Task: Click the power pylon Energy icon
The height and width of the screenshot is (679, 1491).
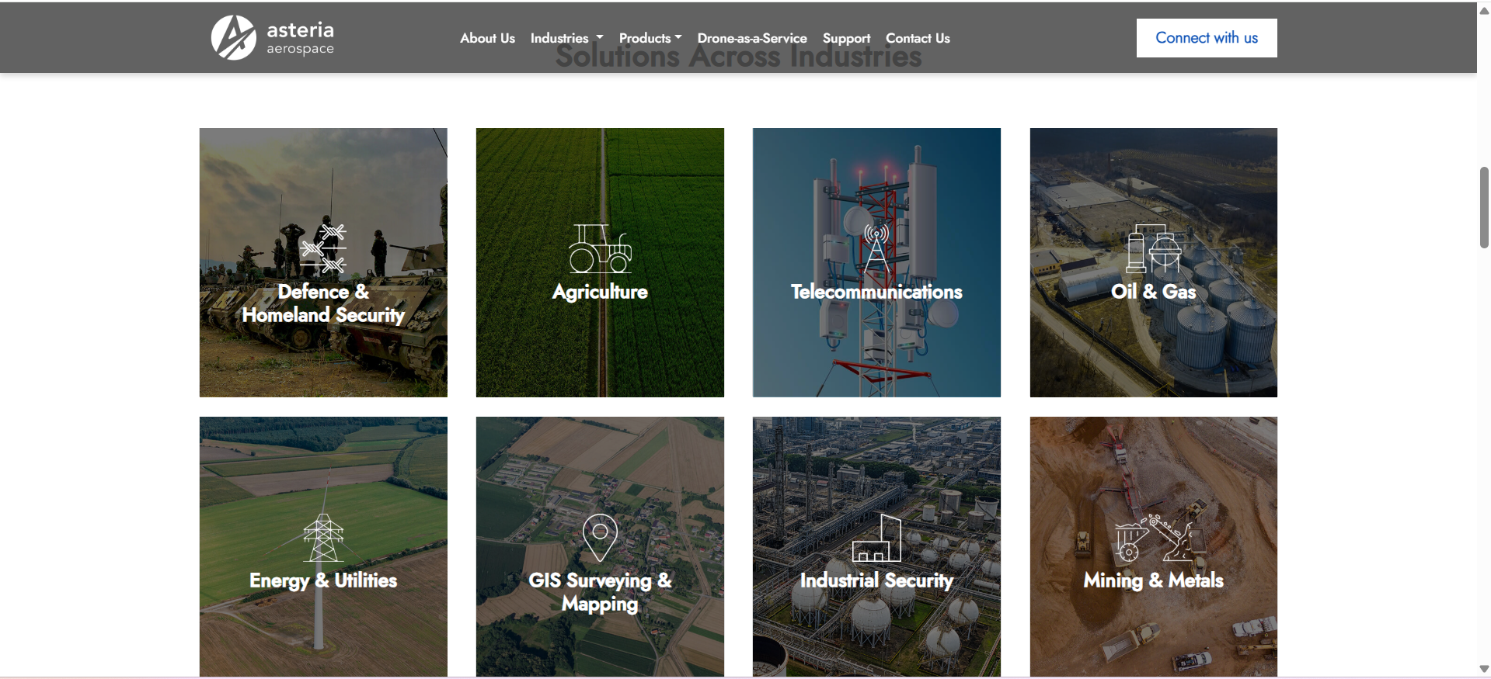Action: 323,538
